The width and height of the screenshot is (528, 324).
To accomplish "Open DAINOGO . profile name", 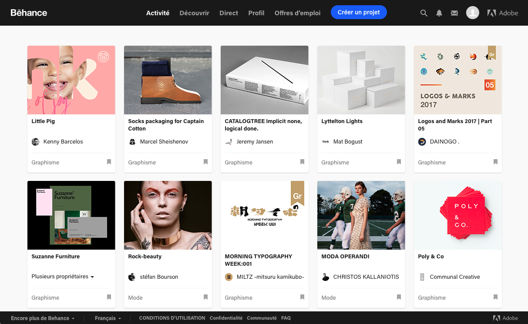I will coord(445,142).
